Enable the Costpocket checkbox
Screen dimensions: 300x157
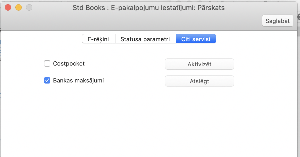click(x=47, y=64)
